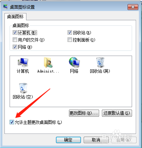Close the 桌面图标设置 dialog window
Image resolution: width=142 pixels, height=148 pixels.
(133, 7)
